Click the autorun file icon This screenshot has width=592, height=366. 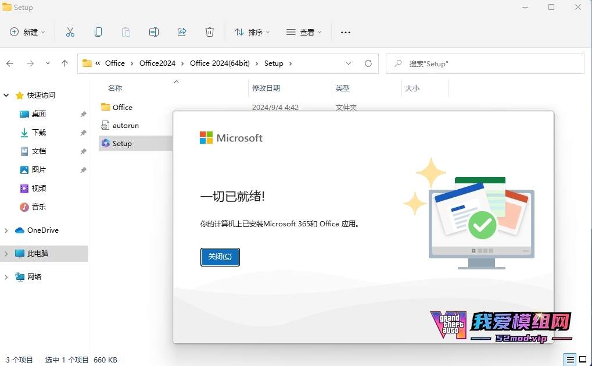tap(105, 125)
